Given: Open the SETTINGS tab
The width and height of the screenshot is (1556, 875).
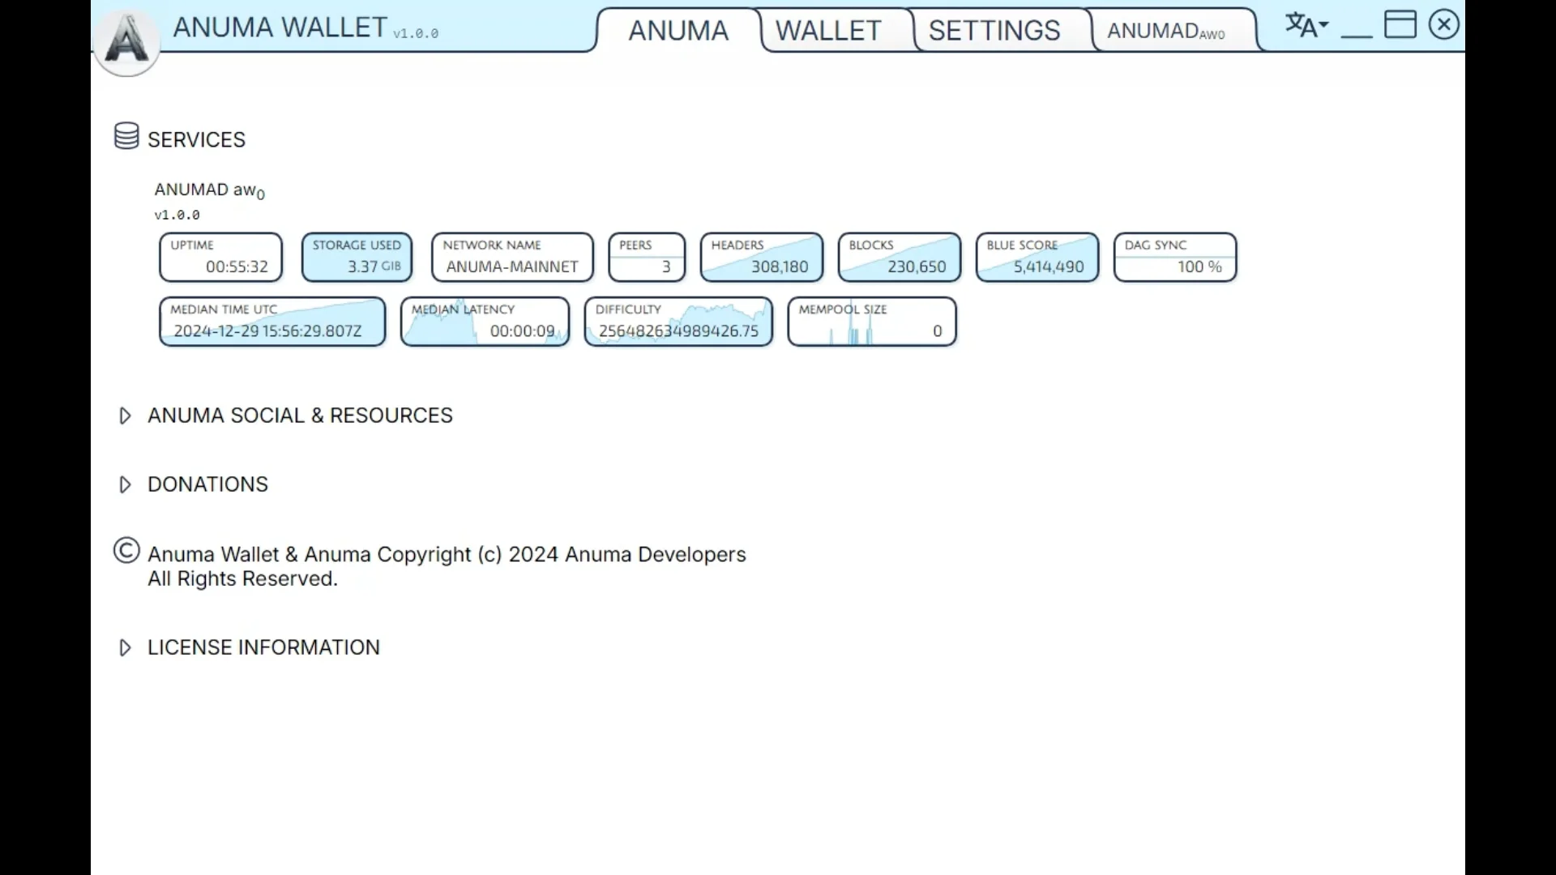Looking at the screenshot, I should [994, 30].
